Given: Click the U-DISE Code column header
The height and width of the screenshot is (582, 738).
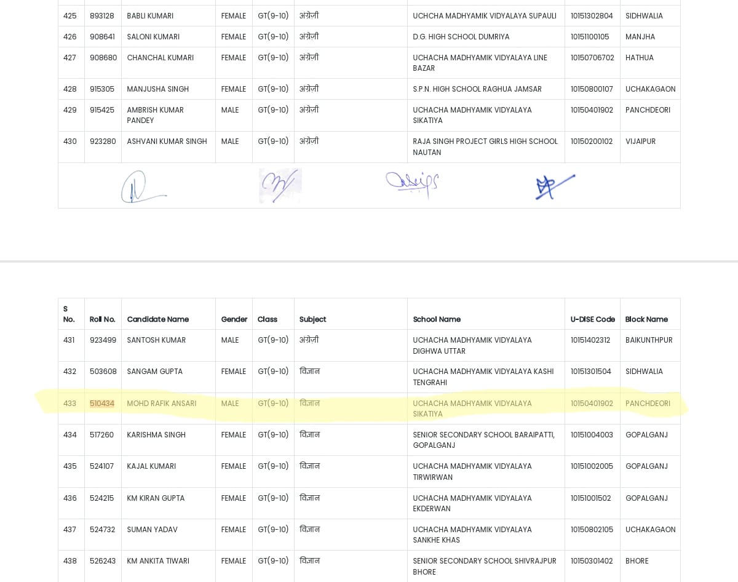Looking at the screenshot, I should tap(593, 319).
